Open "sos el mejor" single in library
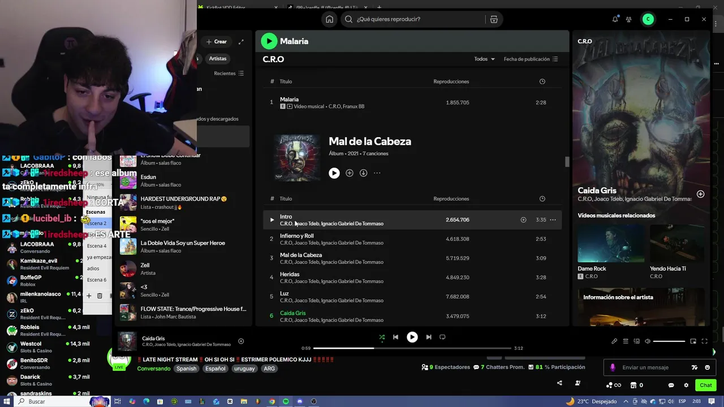 184,225
